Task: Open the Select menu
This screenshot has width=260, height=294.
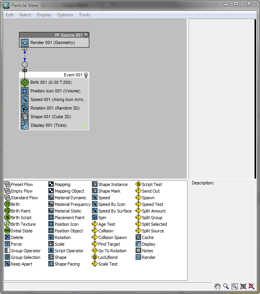Action: pyautogui.click(x=25, y=15)
